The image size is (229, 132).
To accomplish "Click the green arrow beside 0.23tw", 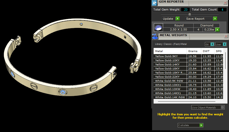I will [x=217, y=30].
